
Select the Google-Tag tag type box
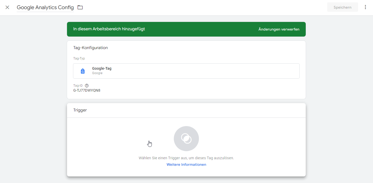(186, 71)
